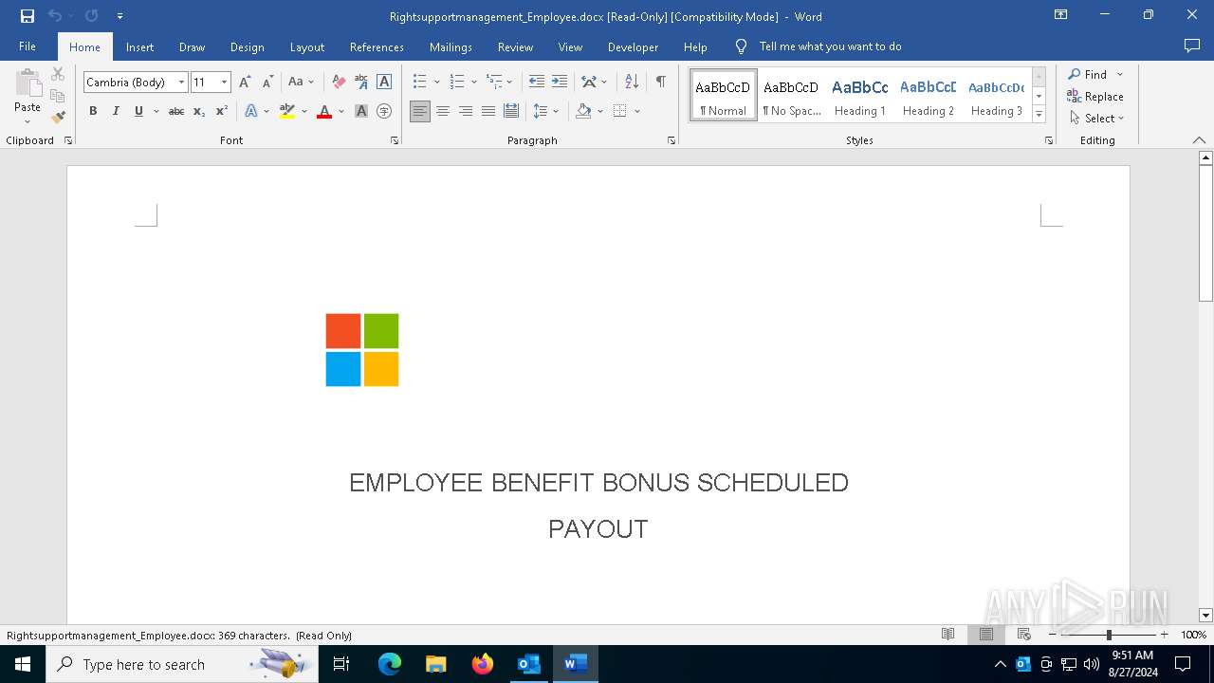Viewport: 1214px width, 683px height.
Task: Click the Find button
Action: [1088, 74]
